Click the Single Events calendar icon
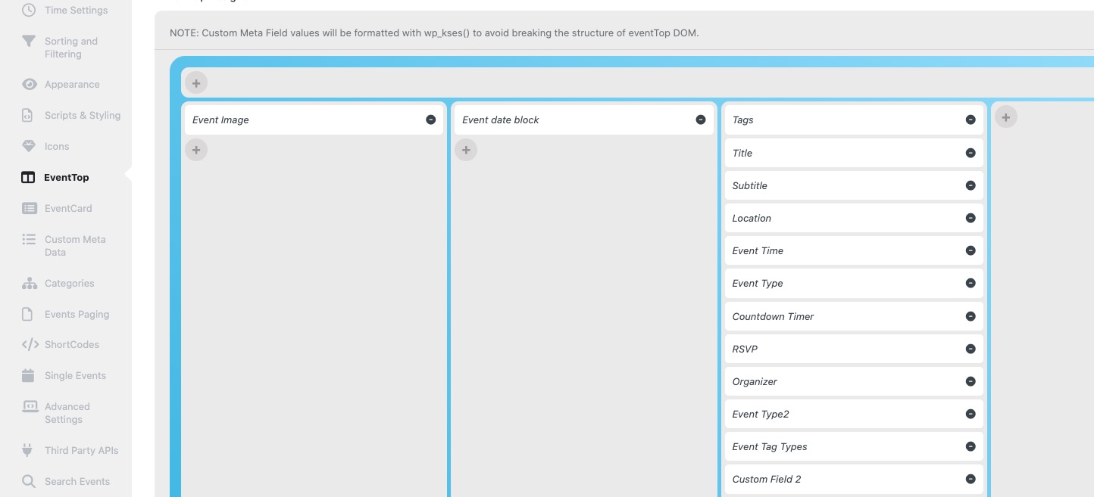The width and height of the screenshot is (1094, 497). 28,375
